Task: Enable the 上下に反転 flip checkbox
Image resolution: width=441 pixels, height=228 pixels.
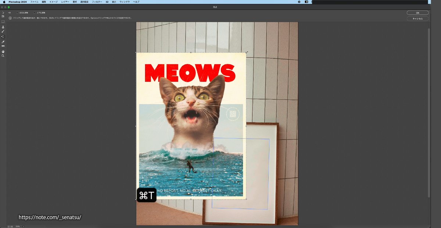Action: pos(35,13)
